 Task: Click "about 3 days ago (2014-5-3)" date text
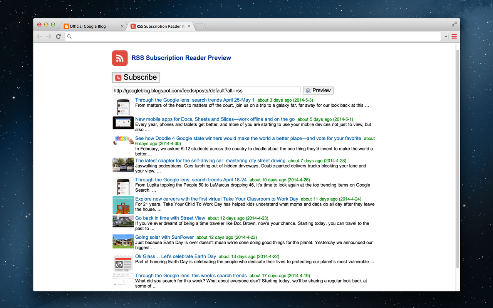tap(285, 100)
